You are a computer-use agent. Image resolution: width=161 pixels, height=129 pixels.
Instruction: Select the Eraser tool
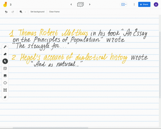tap(5, 54)
